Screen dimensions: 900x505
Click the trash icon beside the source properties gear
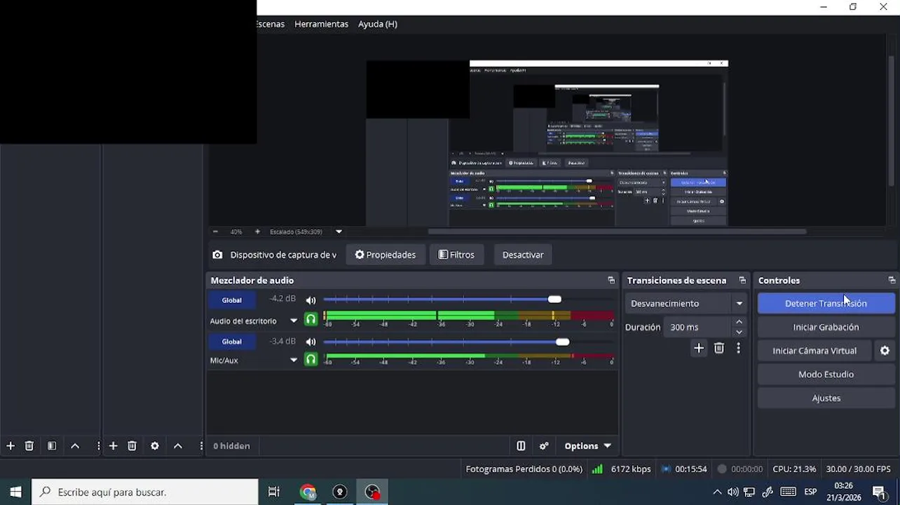[132, 446]
